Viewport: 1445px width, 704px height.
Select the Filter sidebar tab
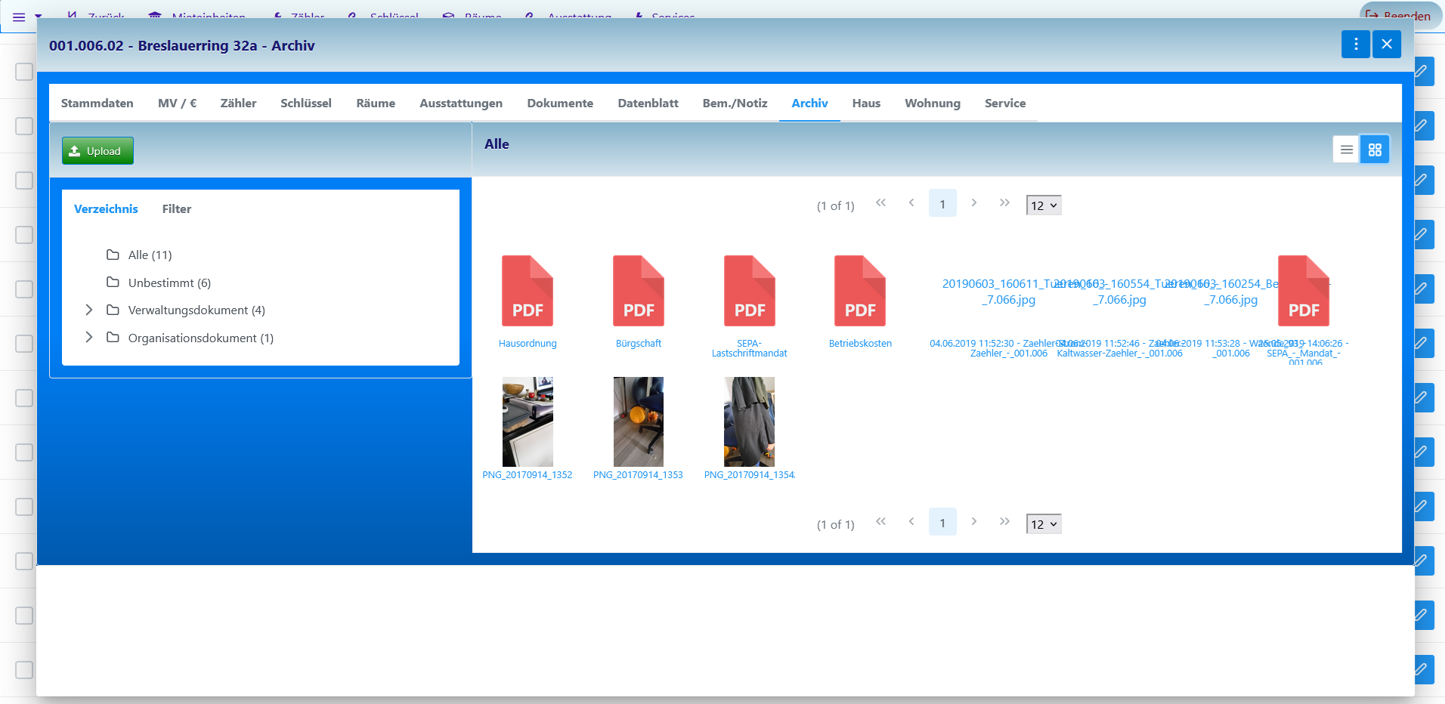(177, 209)
